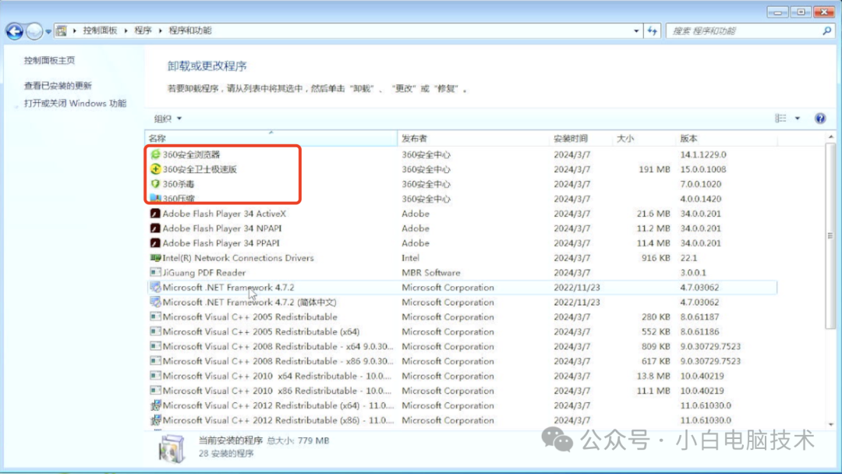Click the 360压缩 program icon
The image size is (842, 474).
tap(155, 199)
